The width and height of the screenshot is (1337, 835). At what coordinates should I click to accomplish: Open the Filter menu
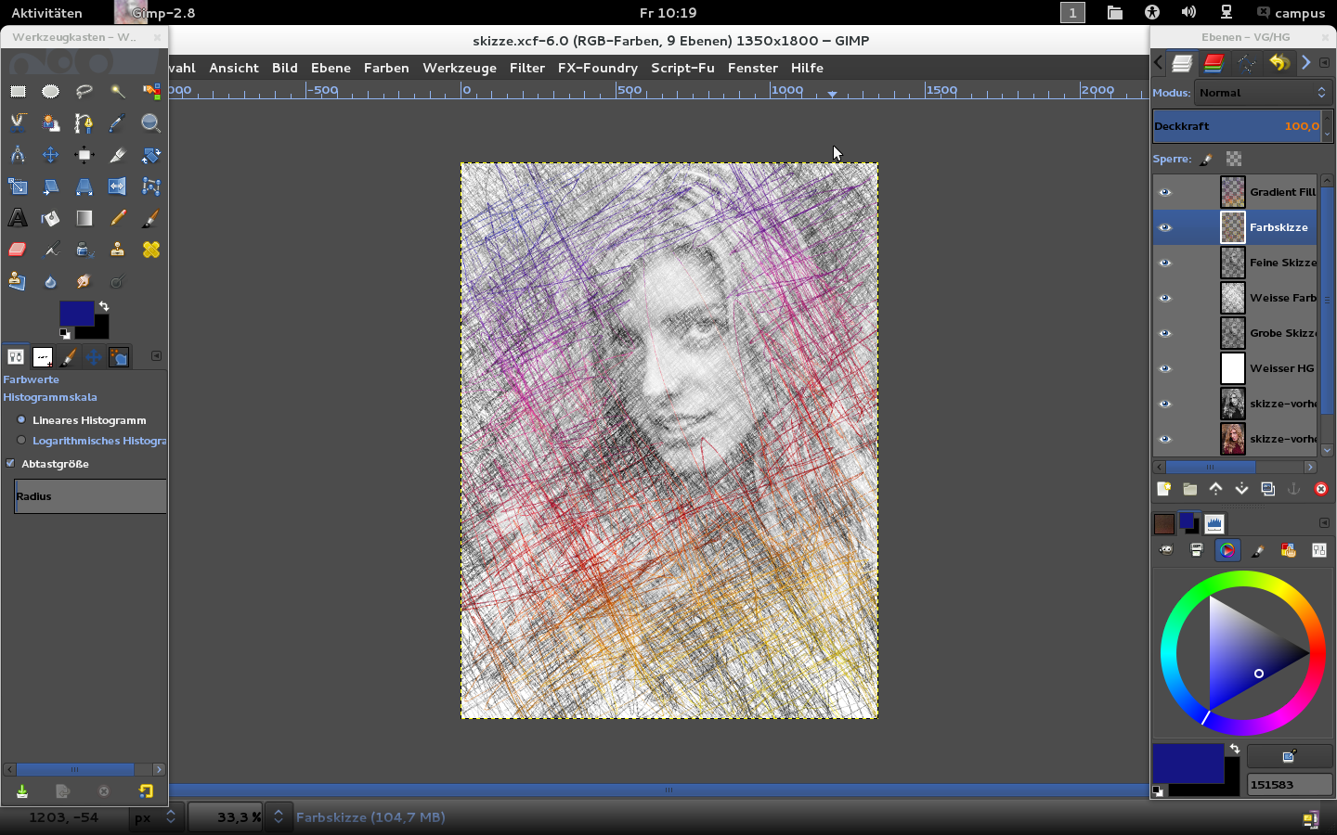(x=526, y=68)
